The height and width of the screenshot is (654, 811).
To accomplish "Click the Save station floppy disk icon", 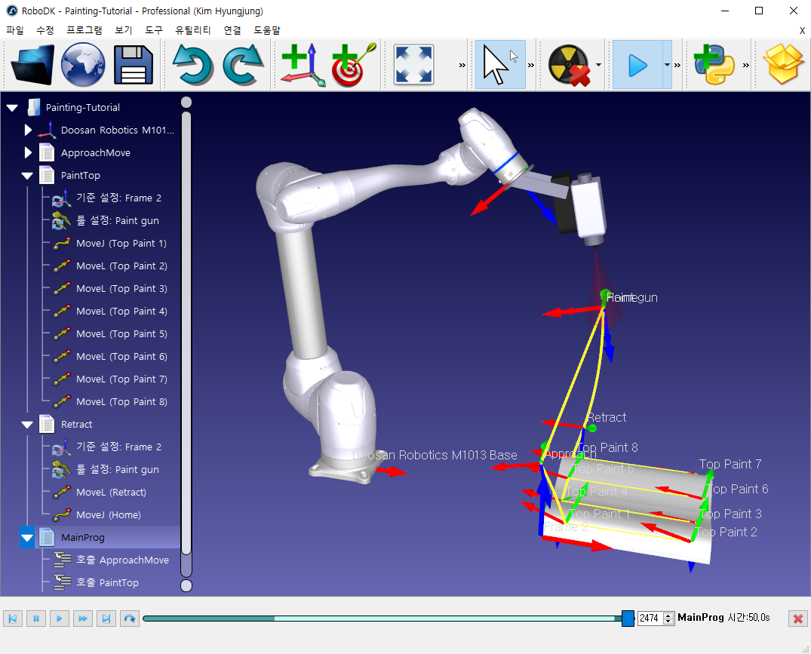I will [x=134, y=65].
